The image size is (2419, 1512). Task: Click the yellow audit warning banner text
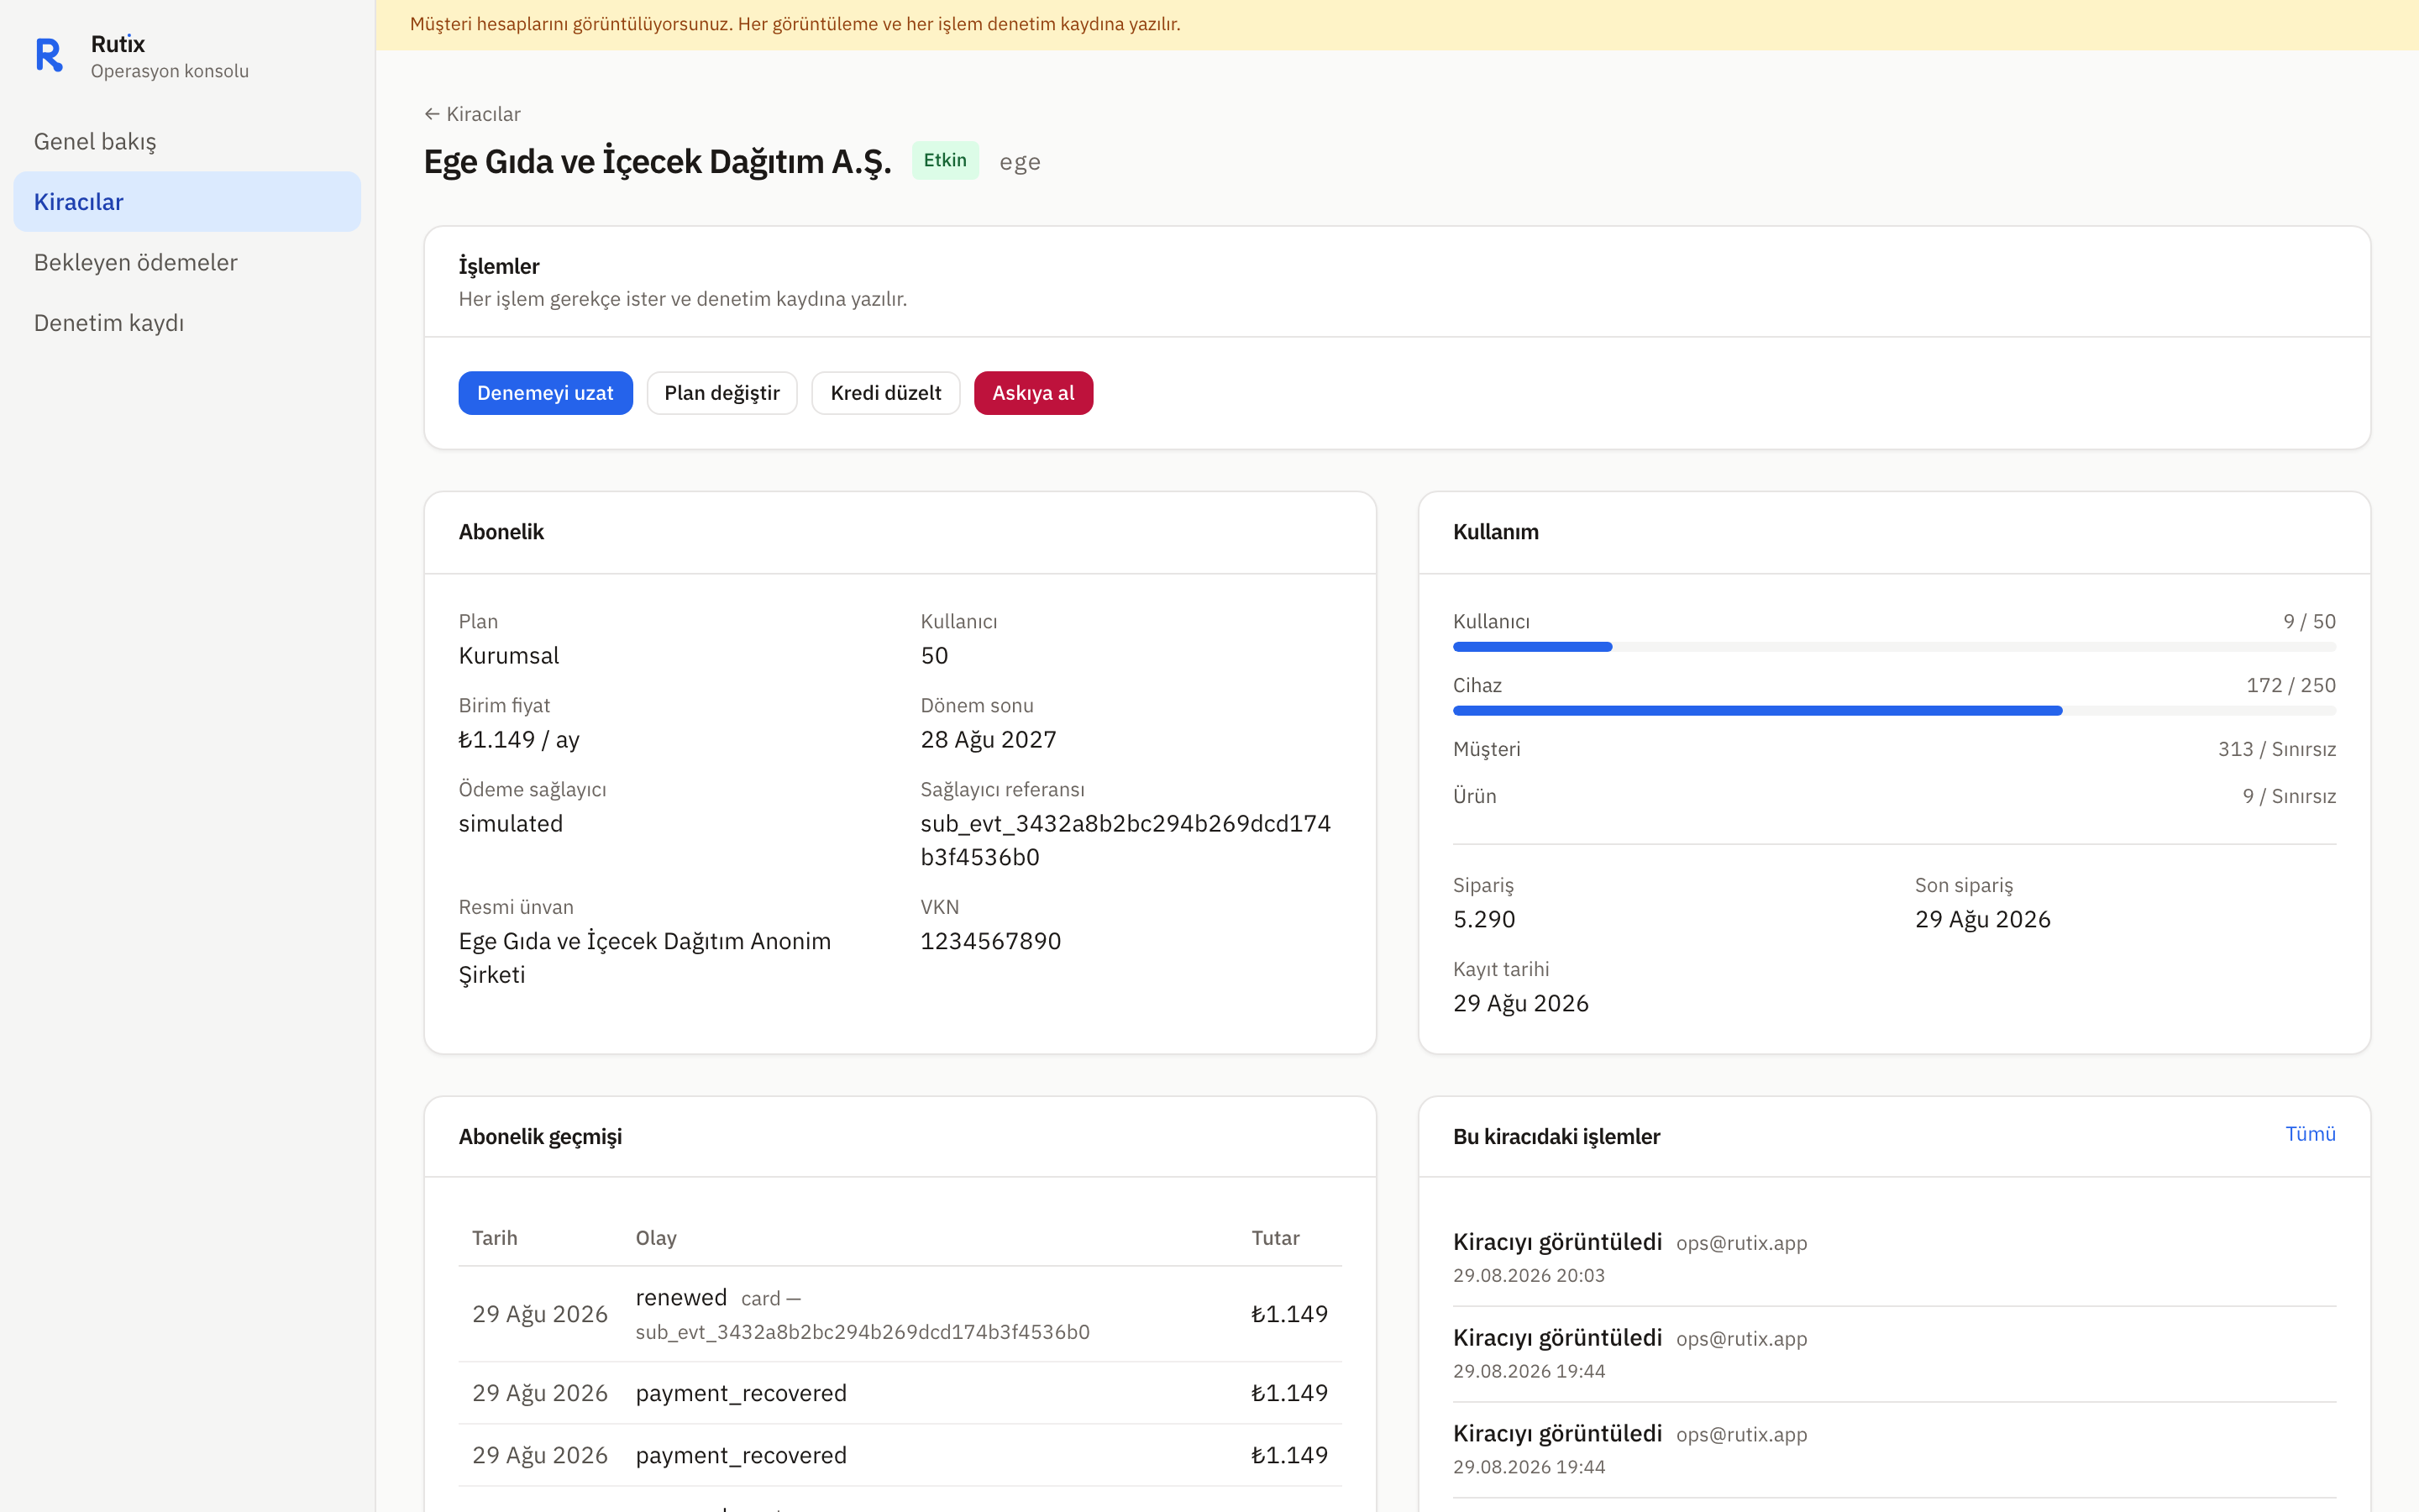[795, 24]
